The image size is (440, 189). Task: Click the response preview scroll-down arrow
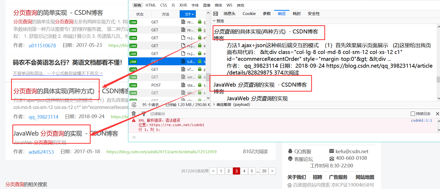[438, 98]
